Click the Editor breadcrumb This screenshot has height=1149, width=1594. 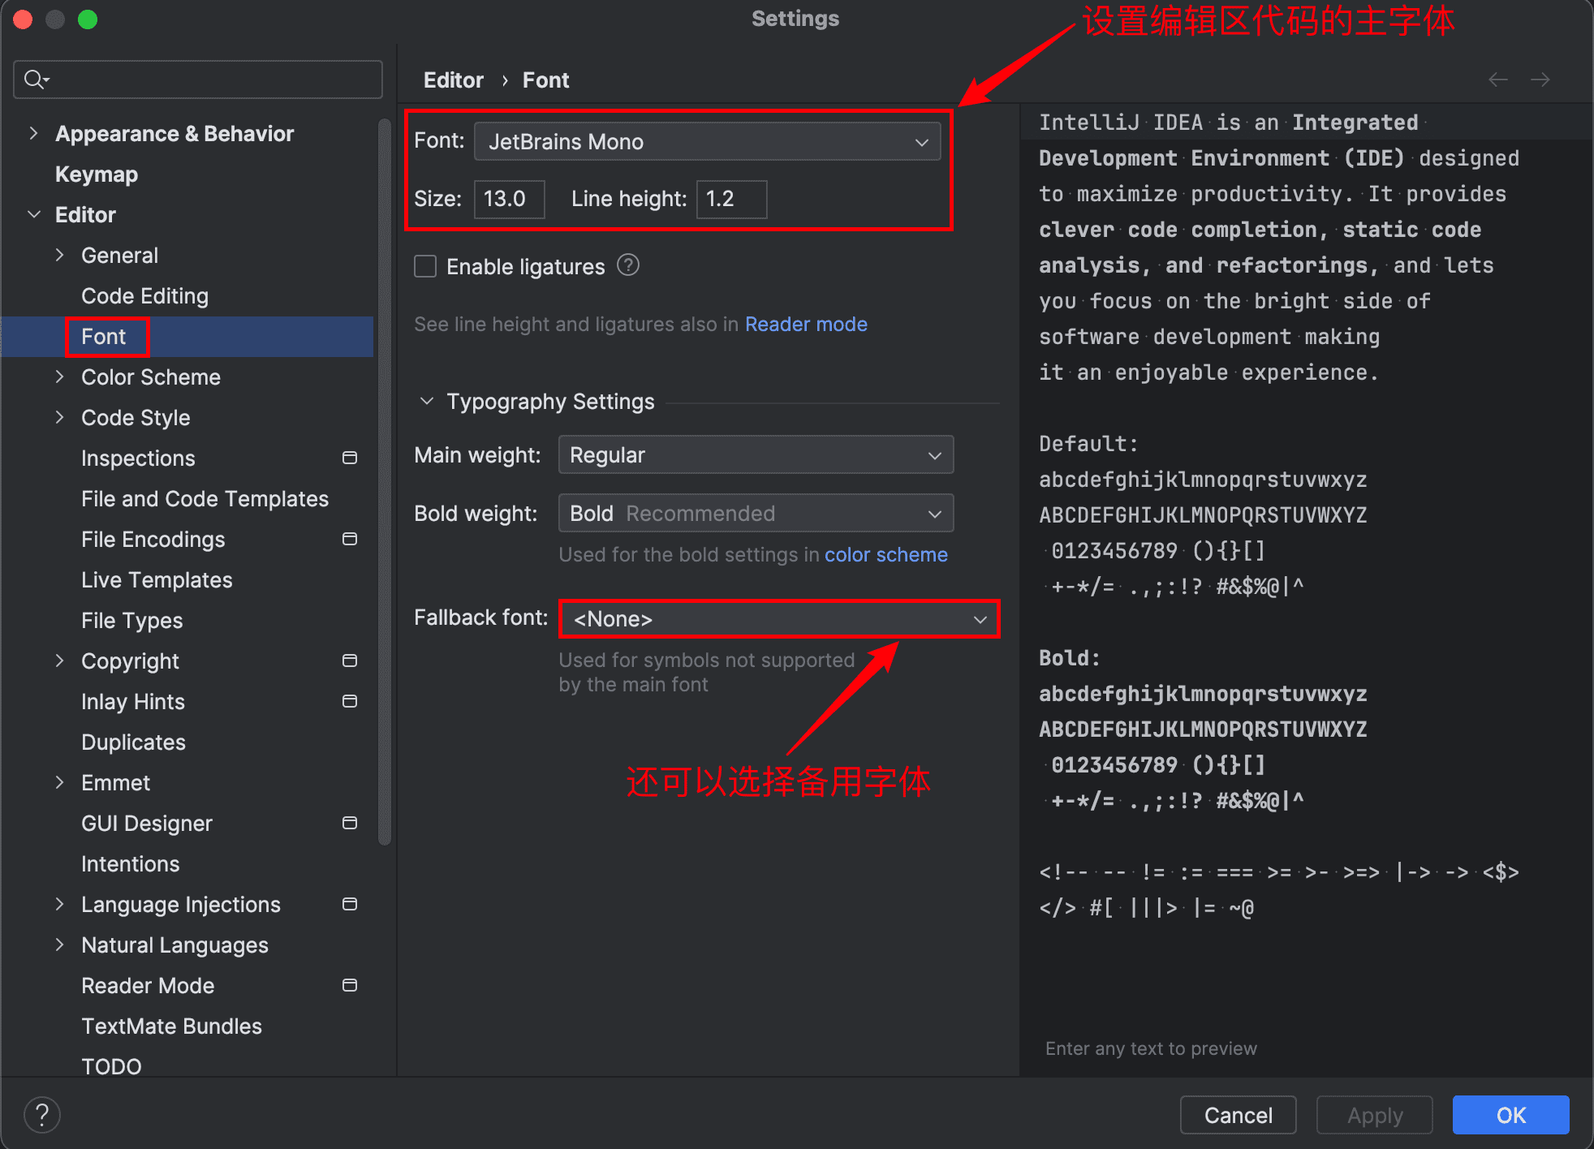(453, 80)
